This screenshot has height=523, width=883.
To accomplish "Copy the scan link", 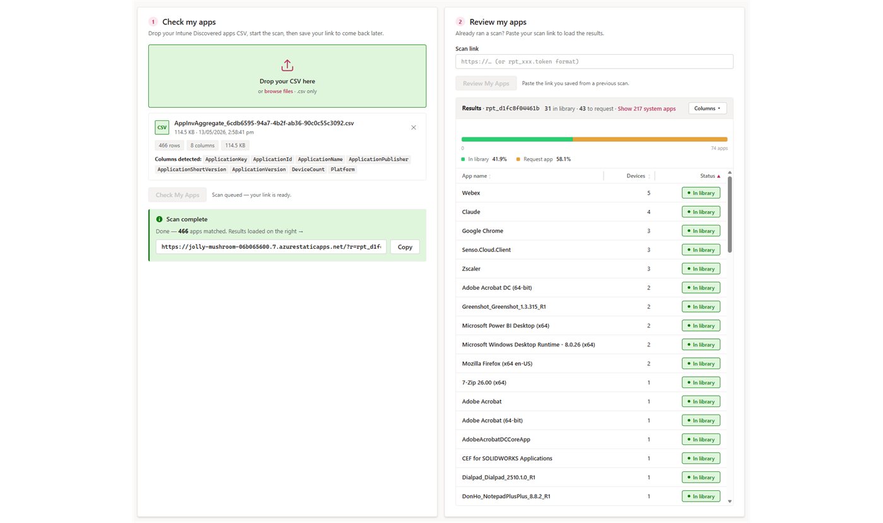I will pyautogui.click(x=405, y=247).
